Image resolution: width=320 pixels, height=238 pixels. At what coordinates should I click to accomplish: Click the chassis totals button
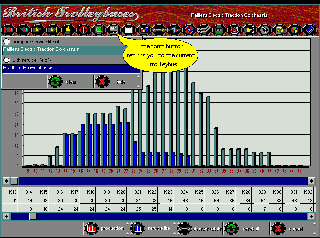pos(199,228)
